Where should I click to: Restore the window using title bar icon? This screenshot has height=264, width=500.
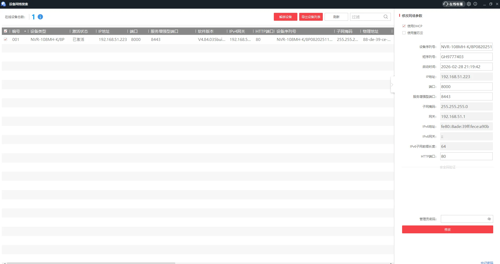click(491, 4)
